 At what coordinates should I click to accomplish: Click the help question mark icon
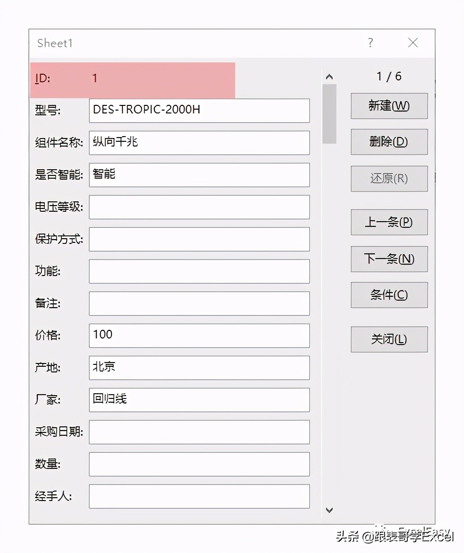(x=370, y=43)
